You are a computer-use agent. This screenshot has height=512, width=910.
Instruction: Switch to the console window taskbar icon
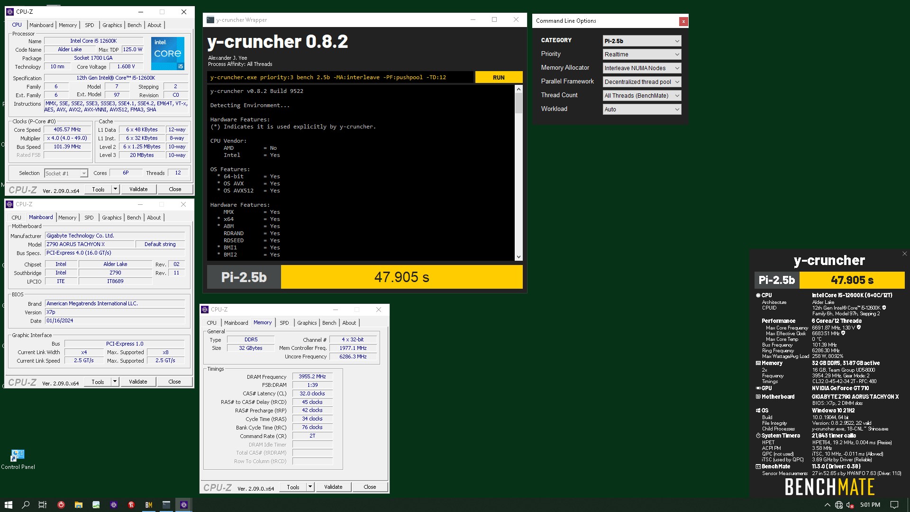pyautogui.click(x=166, y=505)
